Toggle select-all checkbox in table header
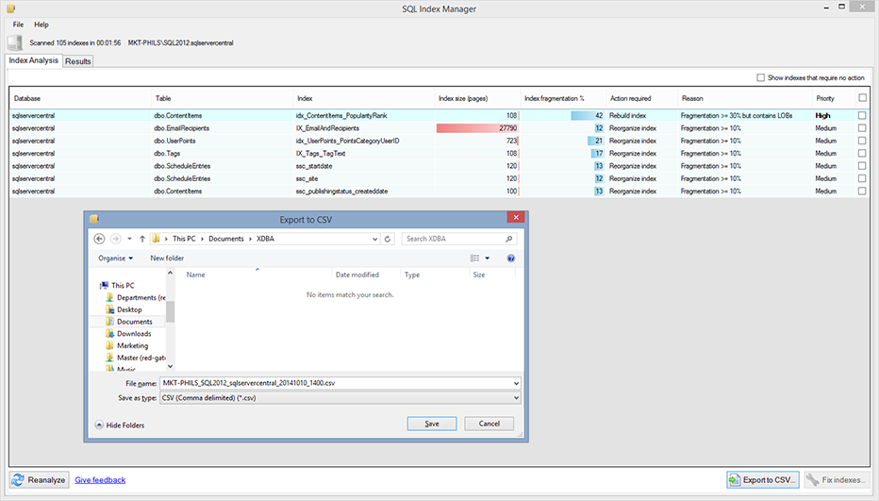879x501 pixels. (862, 98)
